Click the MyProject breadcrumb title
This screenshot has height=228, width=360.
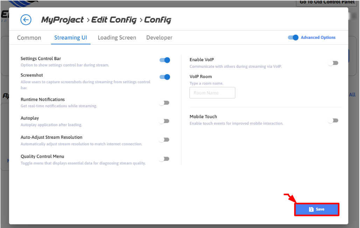pyautogui.click(x=63, y=20)
